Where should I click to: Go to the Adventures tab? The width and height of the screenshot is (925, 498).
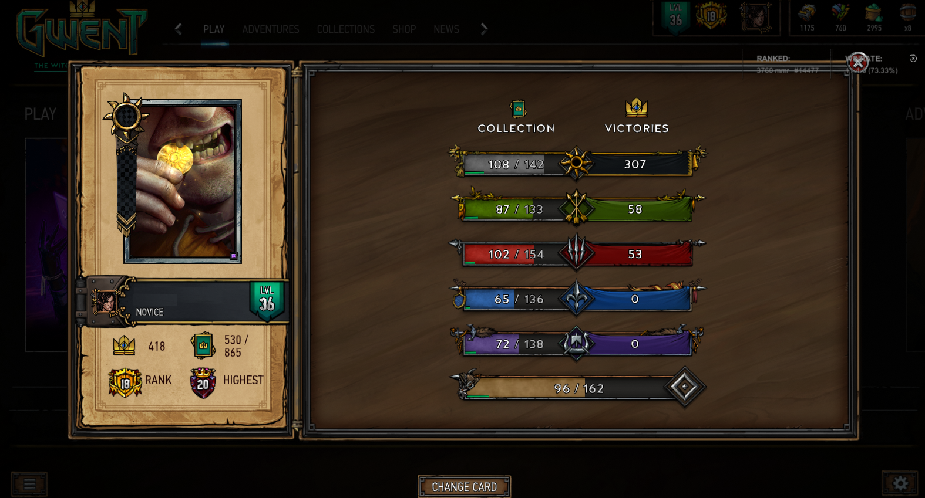pos(271,29)
